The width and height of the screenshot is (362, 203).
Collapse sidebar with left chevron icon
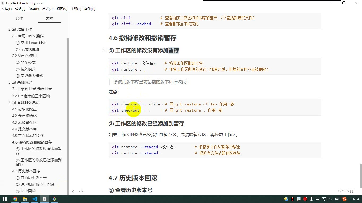click(x=73, y=191)
